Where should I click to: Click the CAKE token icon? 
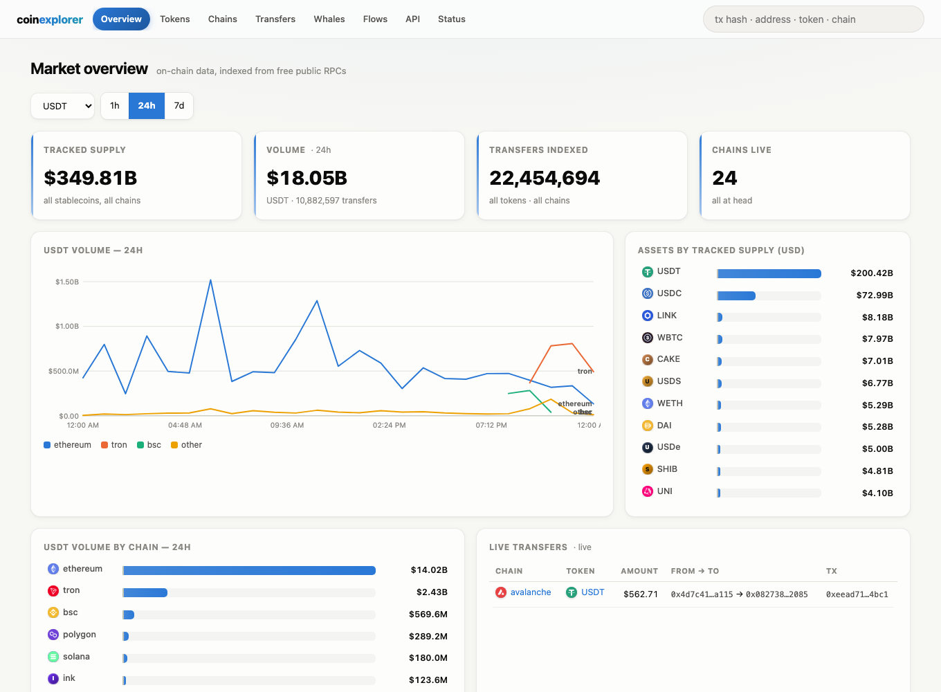(x=648, y=359)
